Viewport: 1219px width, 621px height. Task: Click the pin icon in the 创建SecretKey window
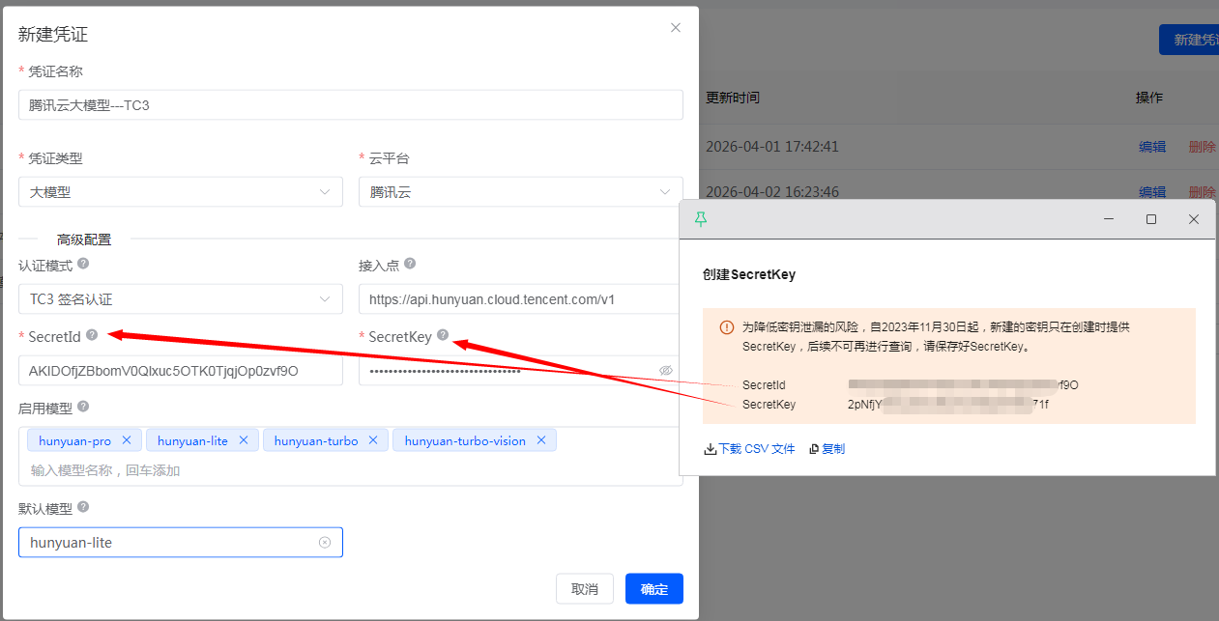pos(701,220)
